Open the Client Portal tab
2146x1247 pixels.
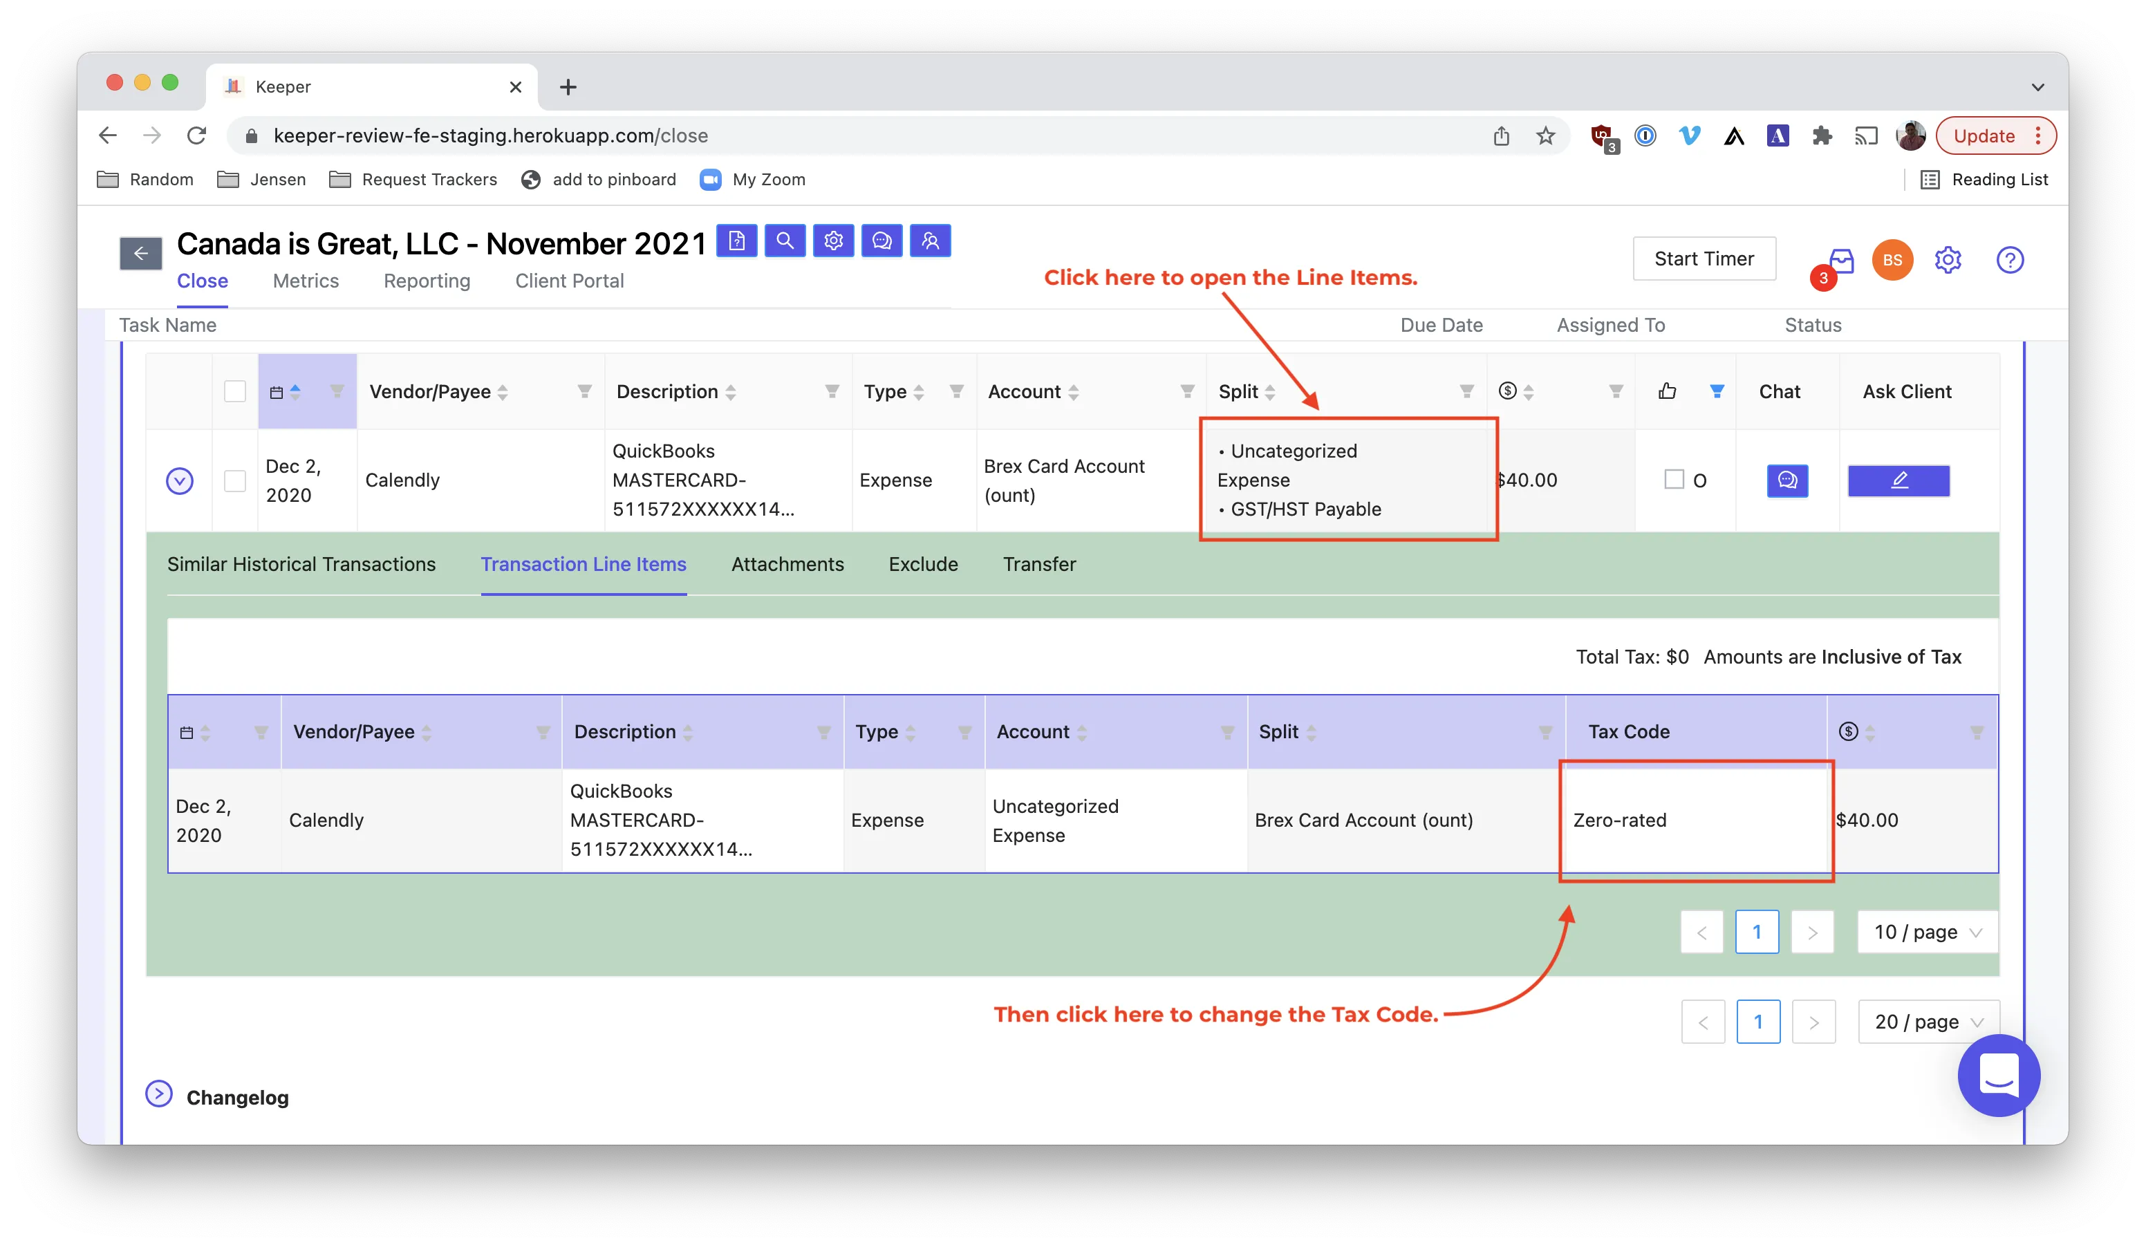pos(569,281)
